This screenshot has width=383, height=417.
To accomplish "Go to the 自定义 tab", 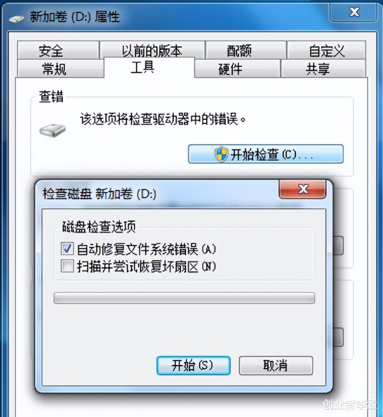I will 326,50.
